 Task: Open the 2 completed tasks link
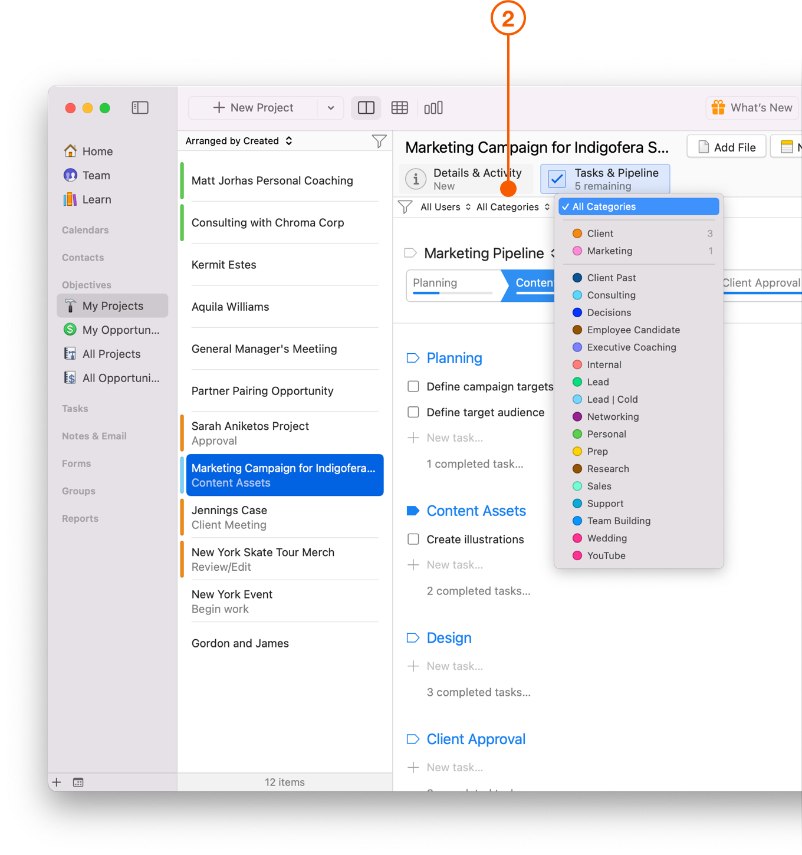(x=478, y=590)
